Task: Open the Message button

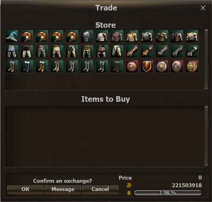Action: (63, 189)
